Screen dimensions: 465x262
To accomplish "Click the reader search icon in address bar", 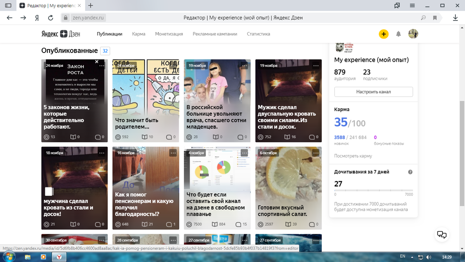I will click(424, 18).
